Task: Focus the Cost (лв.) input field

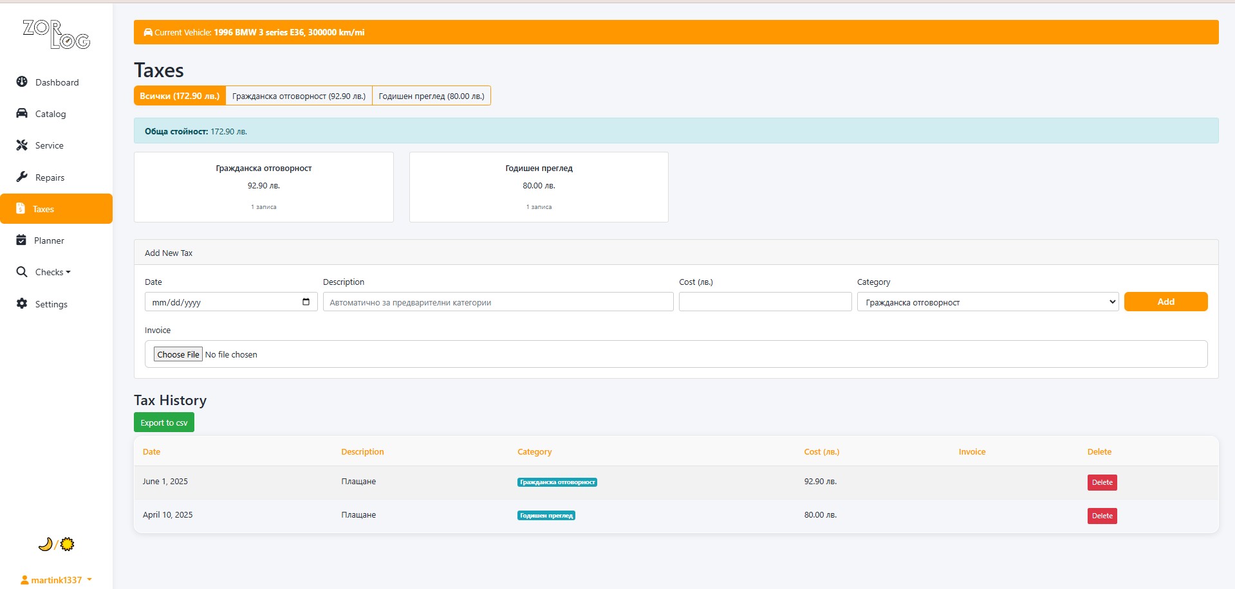Action: pos(765,302)
